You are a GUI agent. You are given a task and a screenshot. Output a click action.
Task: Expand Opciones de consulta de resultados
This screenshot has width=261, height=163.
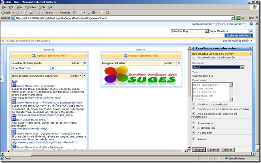coord(194,109)
